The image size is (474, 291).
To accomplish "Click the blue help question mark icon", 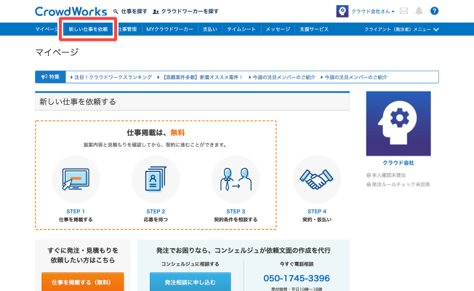I will (435, 12).
